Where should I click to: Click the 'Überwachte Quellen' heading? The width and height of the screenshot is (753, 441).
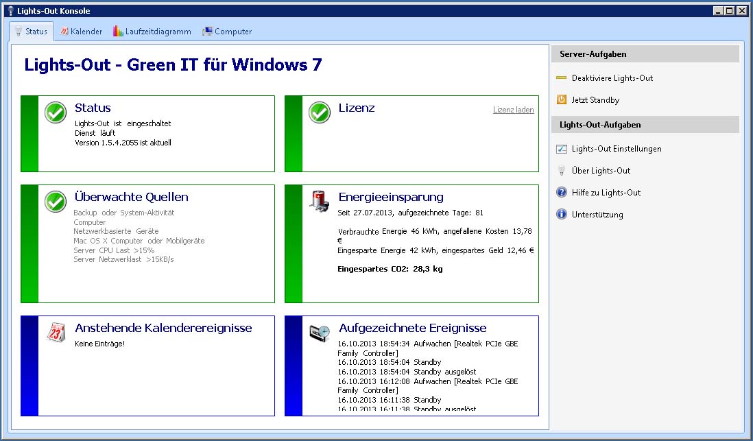tap(132, 197)
